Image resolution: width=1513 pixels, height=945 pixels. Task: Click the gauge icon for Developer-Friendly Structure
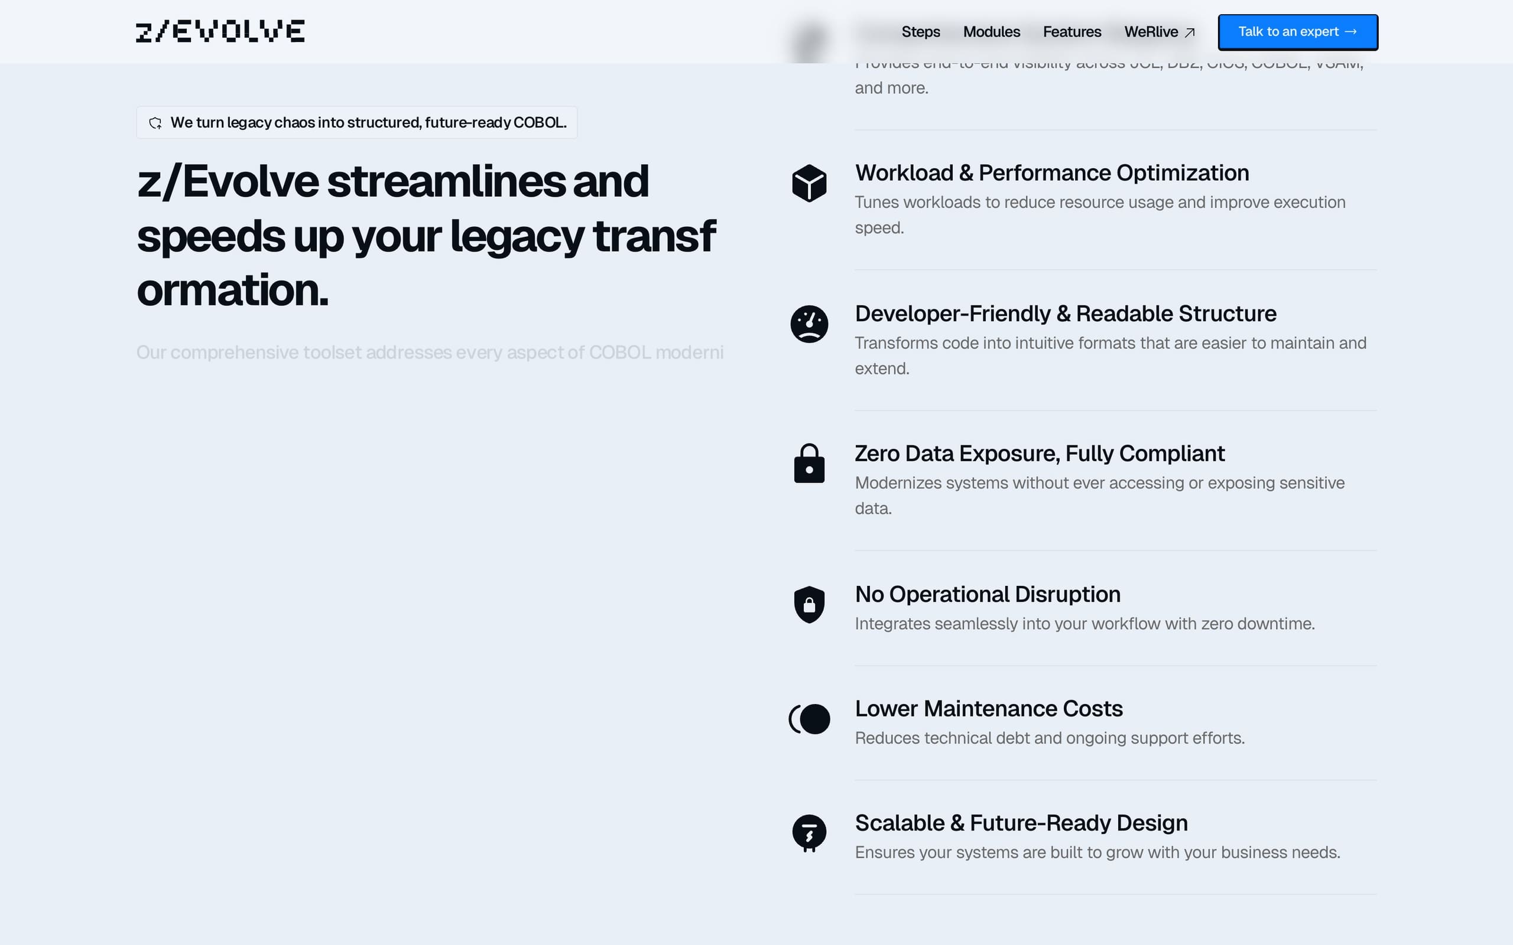pos(809,324)
